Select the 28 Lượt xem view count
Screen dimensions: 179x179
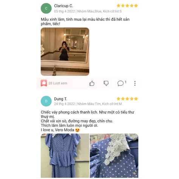[58, 83]
